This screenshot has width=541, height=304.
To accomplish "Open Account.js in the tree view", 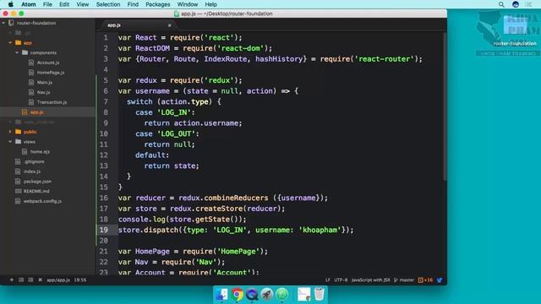I will click(x=48, y=62).
